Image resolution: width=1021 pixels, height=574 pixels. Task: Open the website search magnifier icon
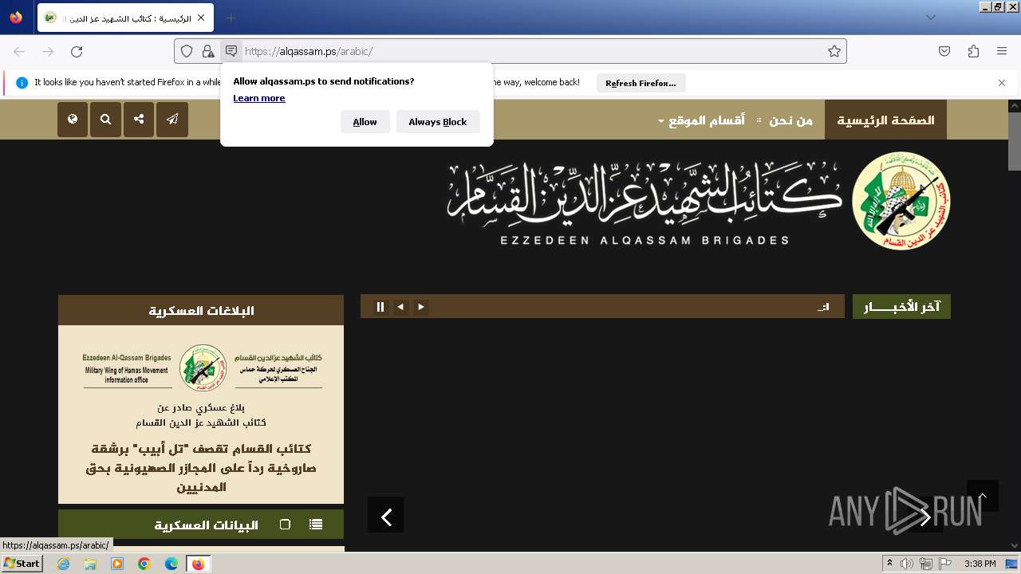pyautogui.click(x=105, y=120)
